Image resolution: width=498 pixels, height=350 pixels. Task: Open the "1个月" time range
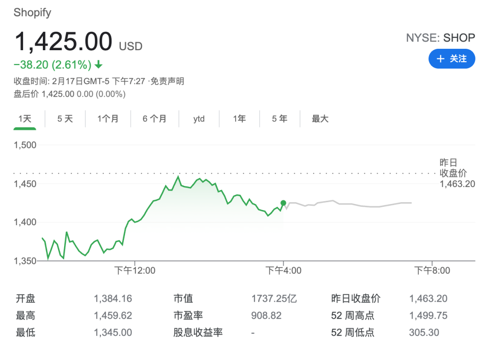coord(108,118)
